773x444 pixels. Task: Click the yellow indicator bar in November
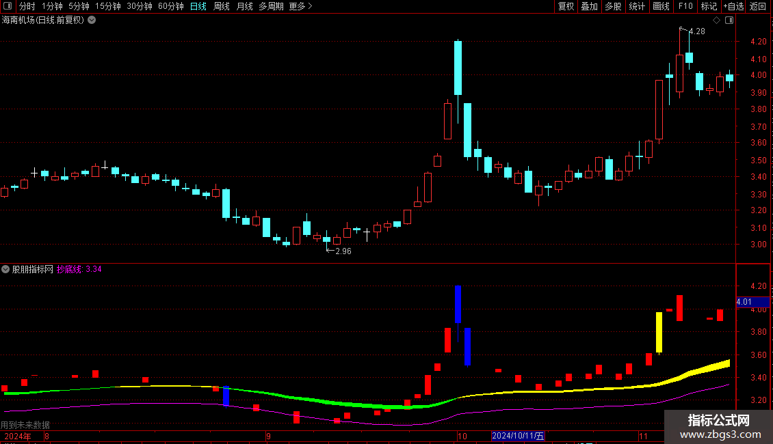659,332
